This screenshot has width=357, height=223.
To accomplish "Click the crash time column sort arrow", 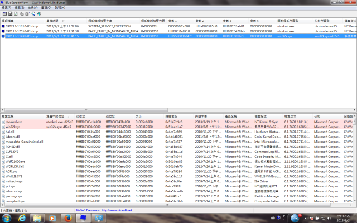I will 63,21.
